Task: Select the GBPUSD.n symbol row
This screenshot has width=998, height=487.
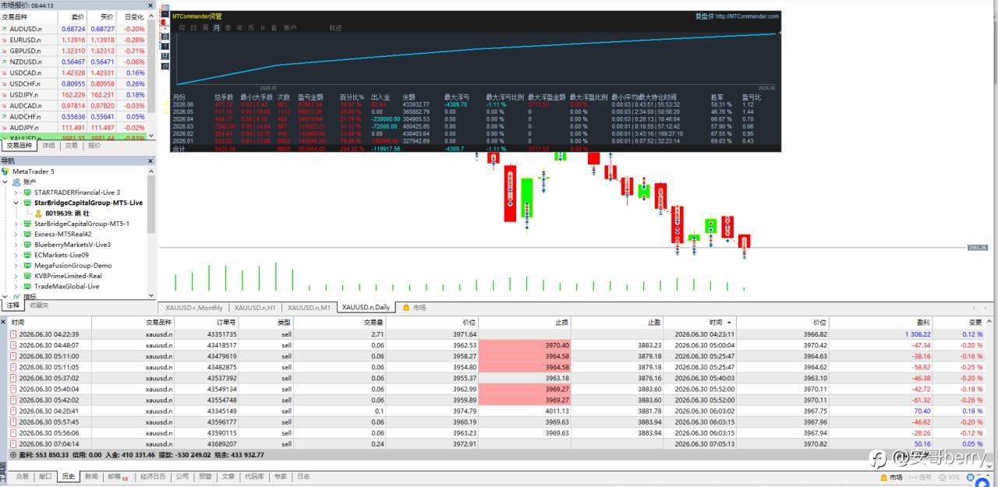Action: tap(74, 51)
